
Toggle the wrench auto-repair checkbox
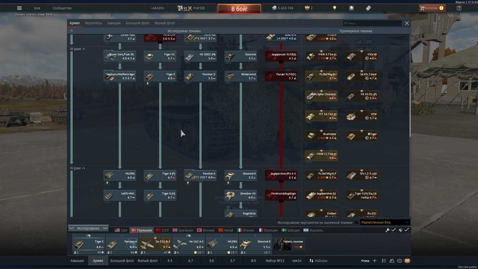click(x=393, y=230)
